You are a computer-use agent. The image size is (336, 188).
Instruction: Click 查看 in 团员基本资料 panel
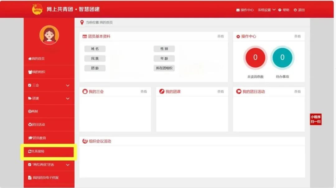coord(221,37)
